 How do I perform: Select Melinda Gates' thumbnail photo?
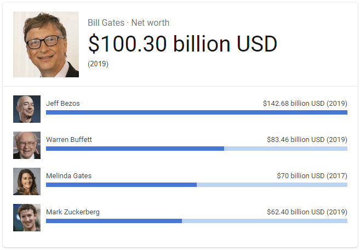click(27, 181)
